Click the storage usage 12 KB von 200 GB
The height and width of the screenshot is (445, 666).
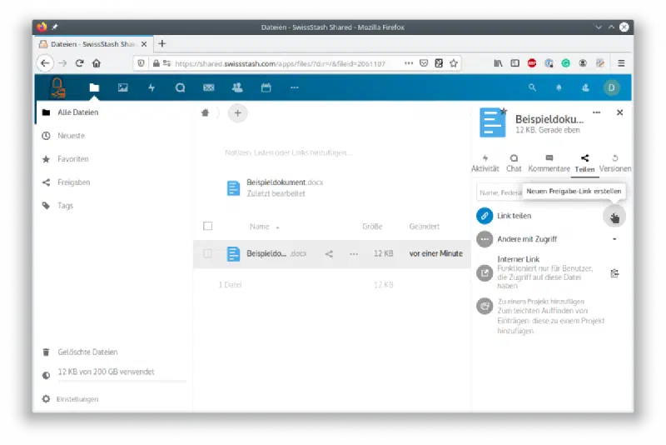pos(106,372)
